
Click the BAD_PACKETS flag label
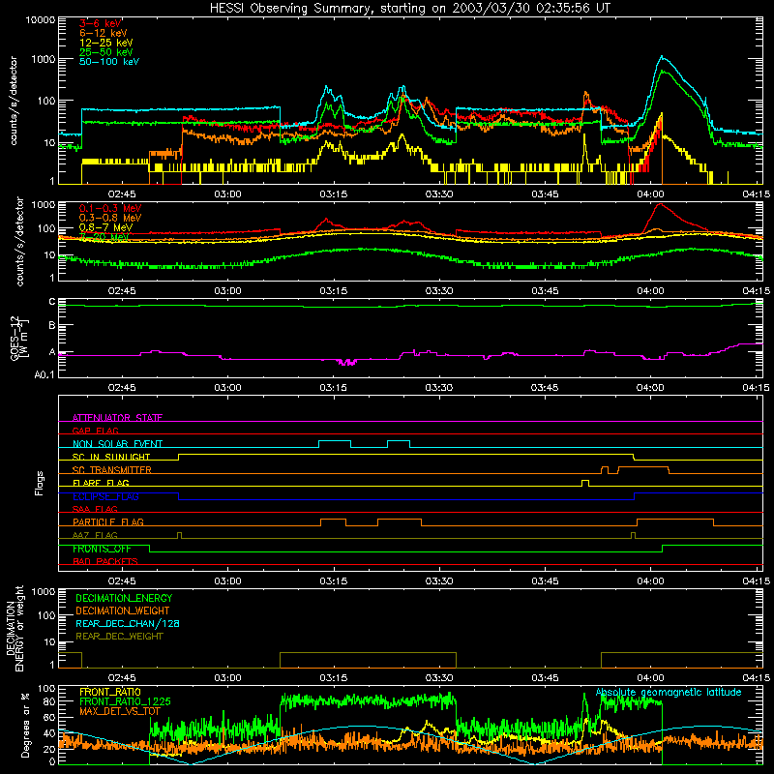coord(105,561)
